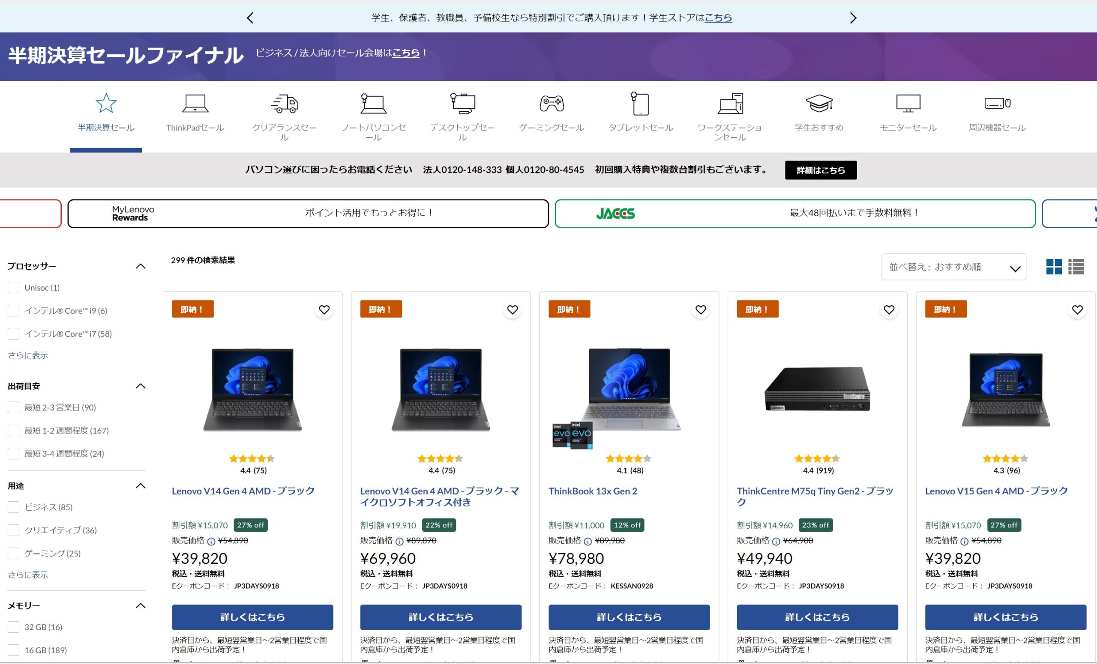This screenshot has height=664, width=1097.
Task: Add ThinkBook 13x Gen 2 to wishlist
Action: tap(701, 310)
